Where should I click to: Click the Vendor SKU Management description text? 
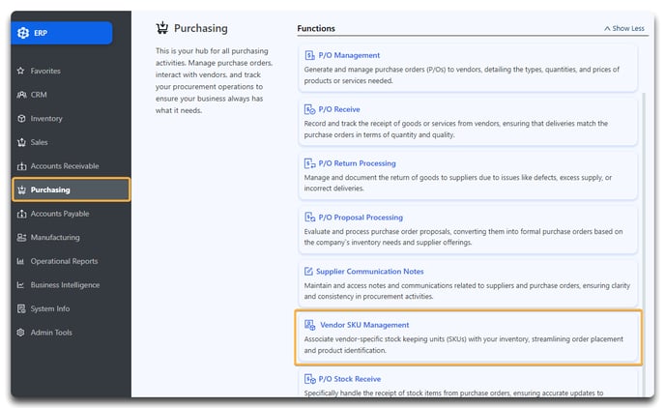(464, 345)
